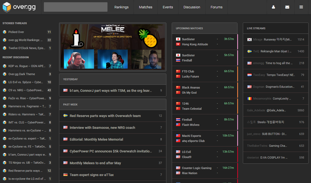Click the newspaper icon beside the Seamoose interview
This screenshot has width=311, height=183.
pos(65,127)
